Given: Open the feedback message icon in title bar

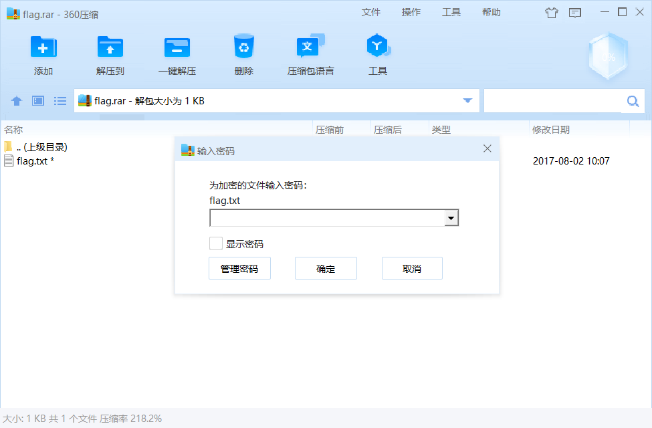Looking at the screenshot, I should pyautogui.click(x=575, y=12).
